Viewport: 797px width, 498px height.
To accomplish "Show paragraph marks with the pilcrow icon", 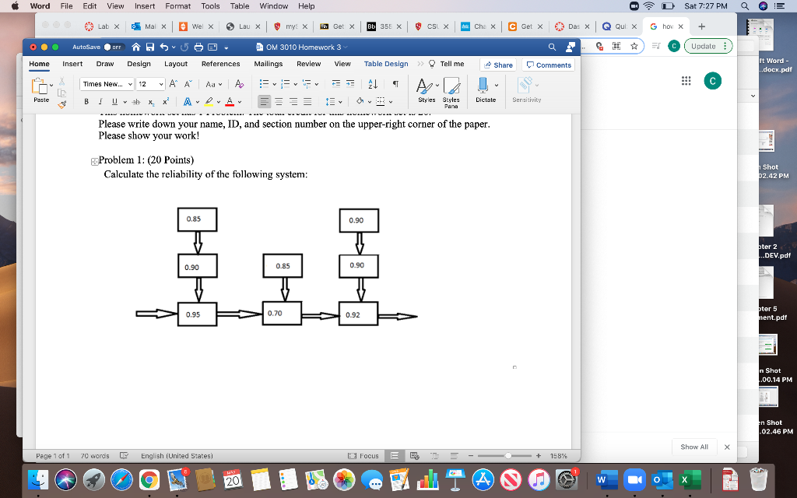I will 395,84.
